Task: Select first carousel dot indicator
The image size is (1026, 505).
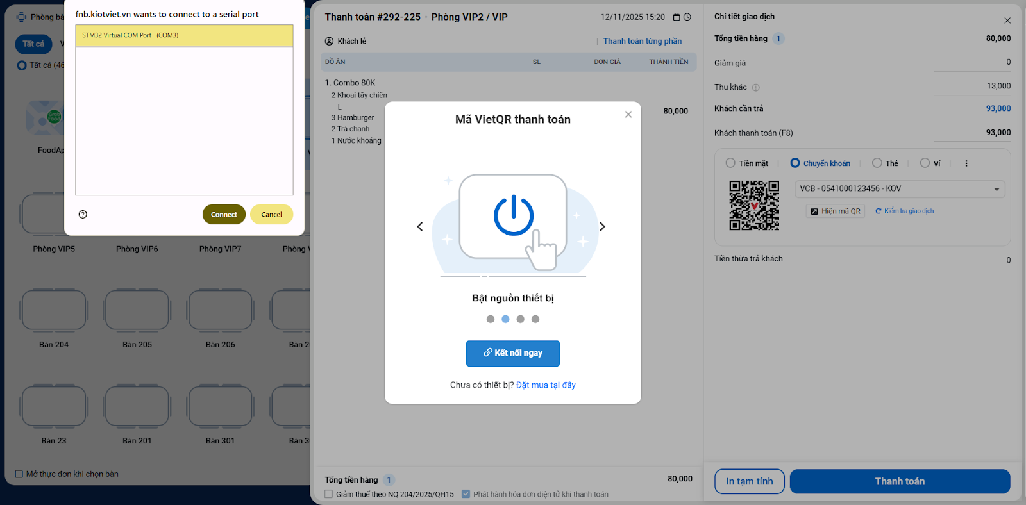Action: pos(491,319)
